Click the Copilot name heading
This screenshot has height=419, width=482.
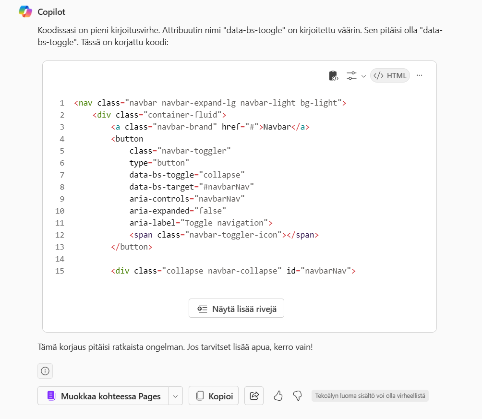pos(51,12)
